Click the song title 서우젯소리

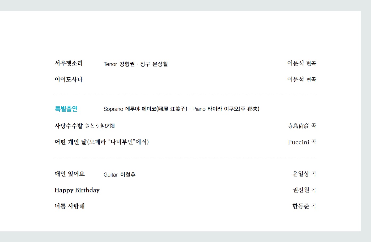(69, 63)
